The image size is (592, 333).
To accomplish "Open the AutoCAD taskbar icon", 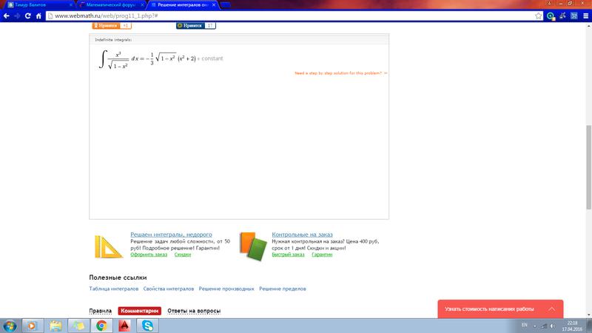I will 124,326.
